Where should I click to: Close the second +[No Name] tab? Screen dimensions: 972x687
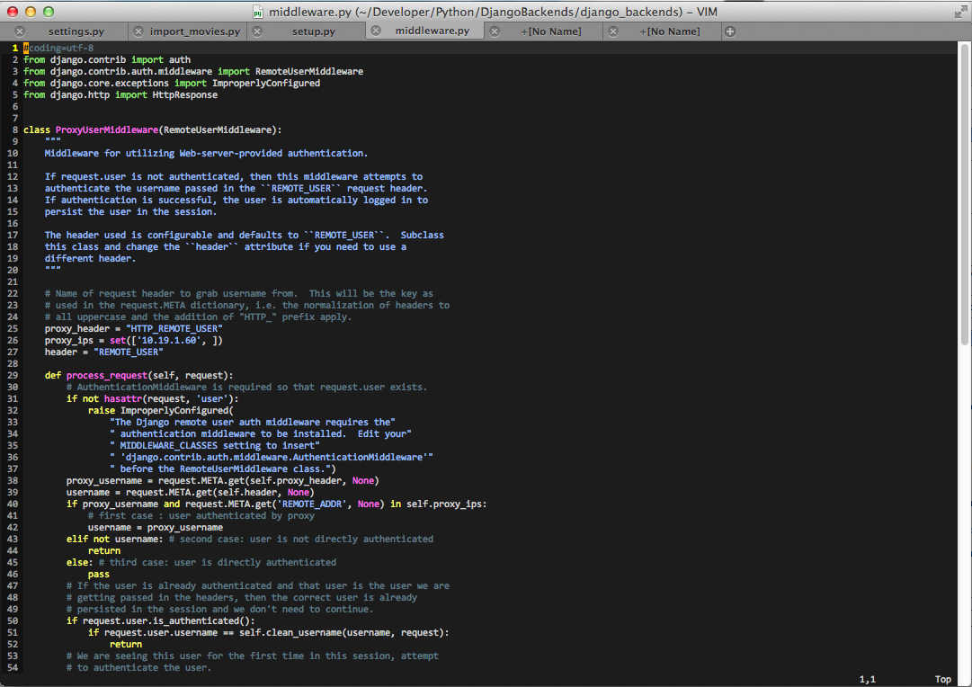click(x=612, y=31)
